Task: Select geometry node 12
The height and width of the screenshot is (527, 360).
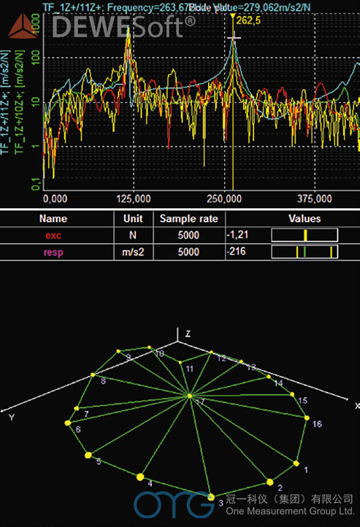Action: click(211, 353)
